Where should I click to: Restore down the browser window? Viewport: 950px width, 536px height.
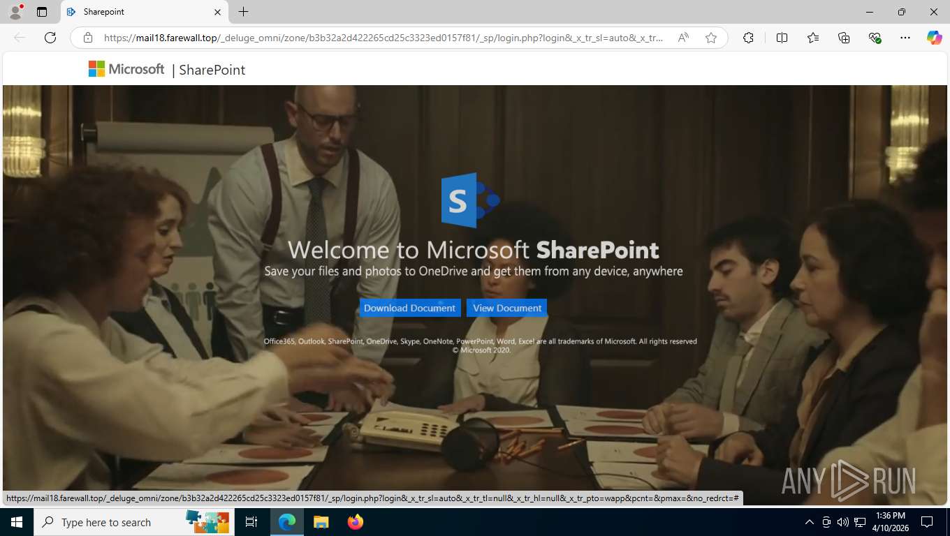[x=902, y=12]
